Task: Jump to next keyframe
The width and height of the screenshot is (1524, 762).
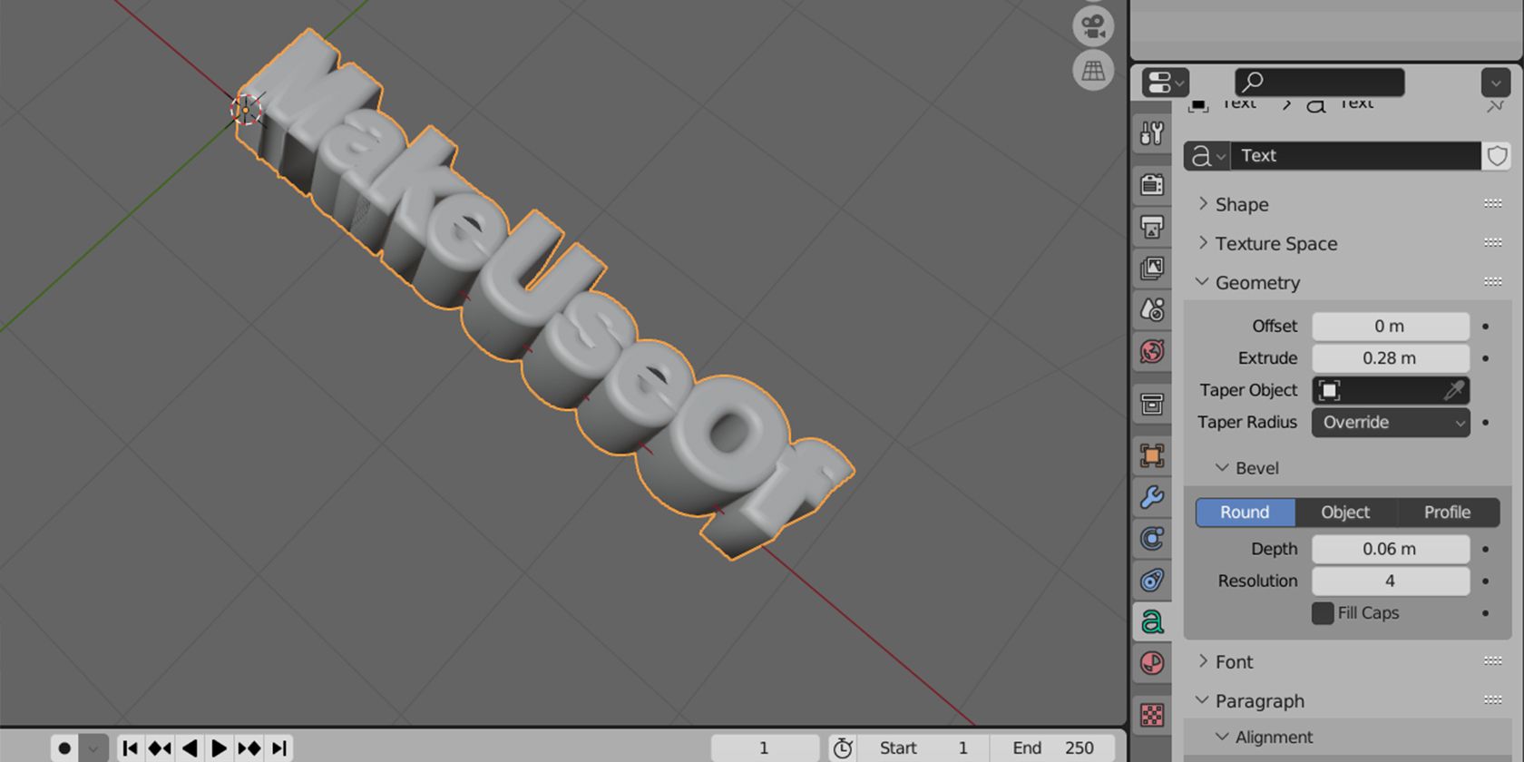Action: [x=249, y=748]
